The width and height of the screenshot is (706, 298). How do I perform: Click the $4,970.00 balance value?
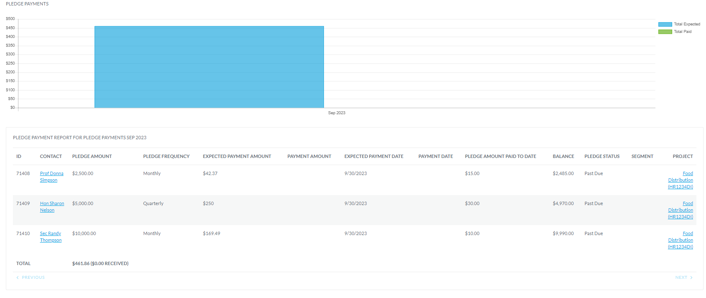563,203
